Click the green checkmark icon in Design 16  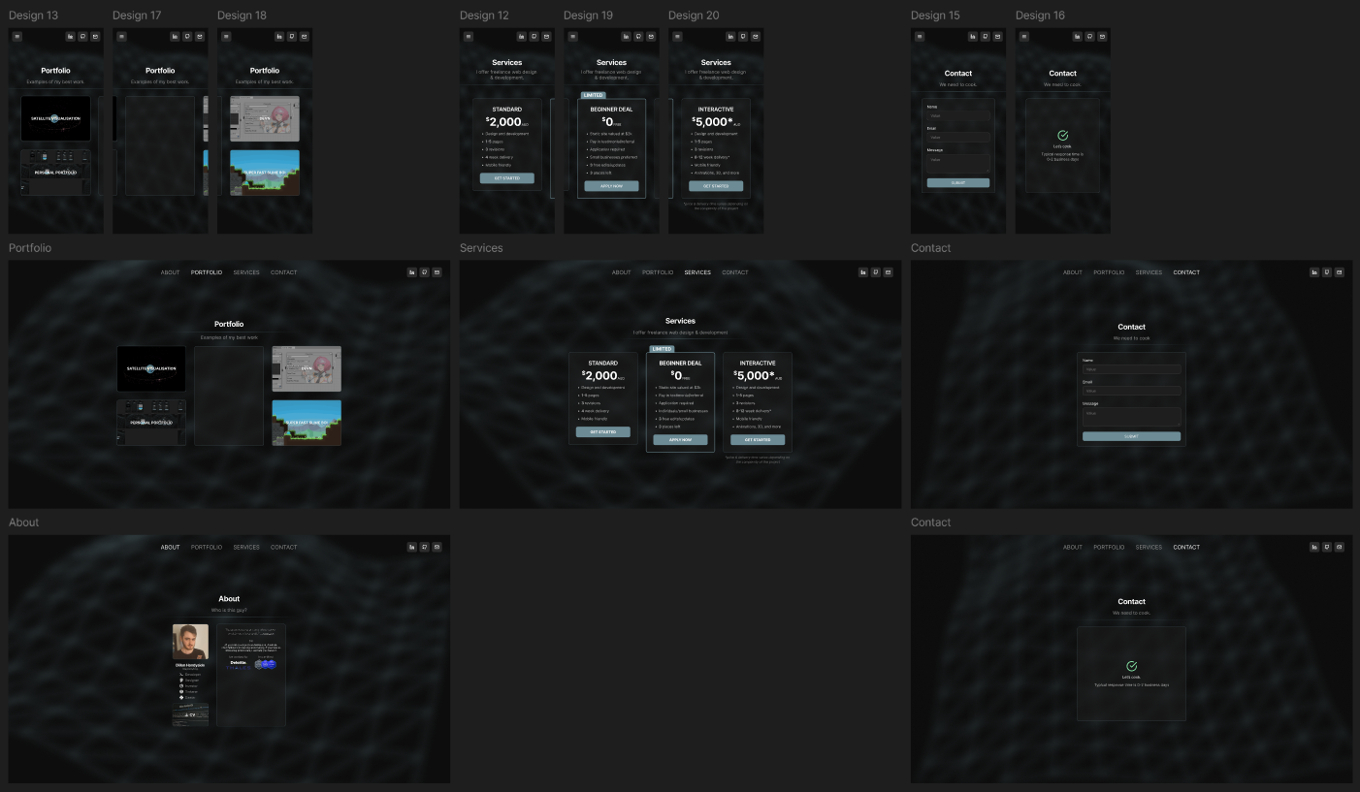coord(1062,136)
